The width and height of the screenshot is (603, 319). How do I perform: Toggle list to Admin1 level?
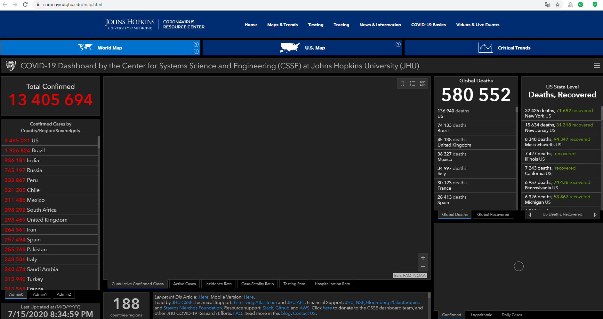(40, 294)
